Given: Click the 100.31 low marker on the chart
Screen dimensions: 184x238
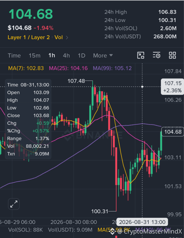Looking at the screenshot, I should click(x=100, y=211).
